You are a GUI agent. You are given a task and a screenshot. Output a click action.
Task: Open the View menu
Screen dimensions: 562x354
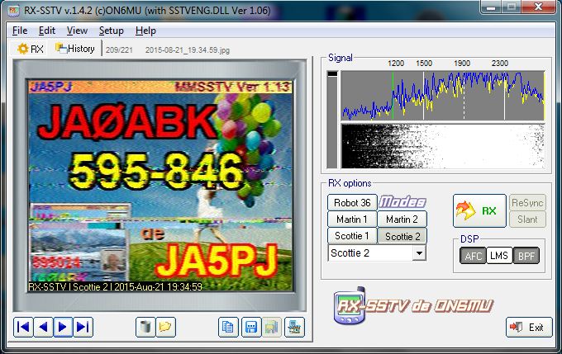[x=77, y=31]
